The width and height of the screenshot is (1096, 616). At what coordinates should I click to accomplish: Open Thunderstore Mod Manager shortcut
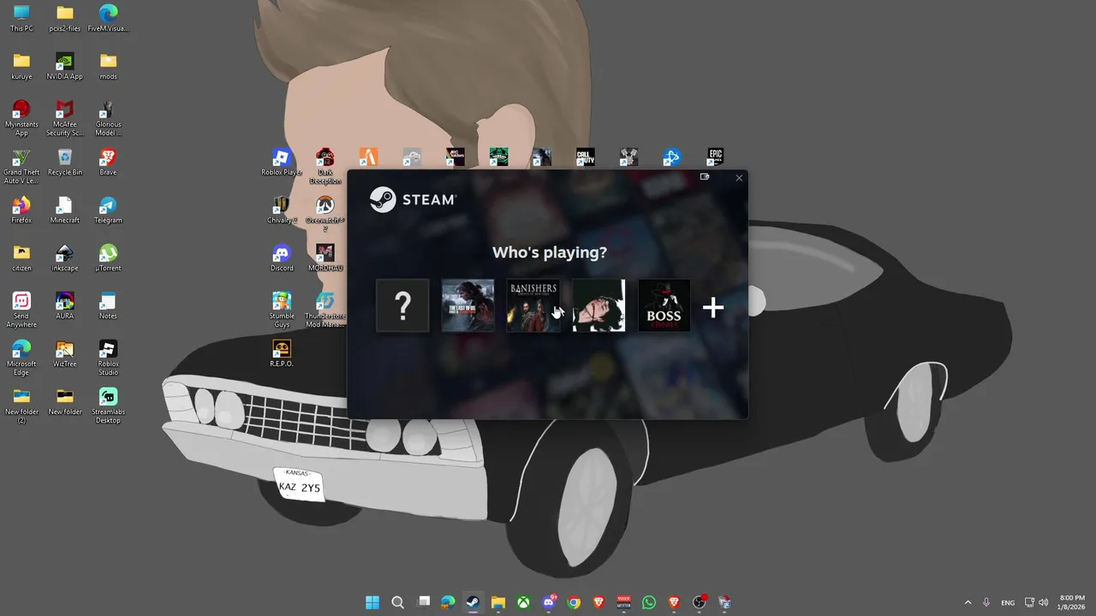point(325,310)
